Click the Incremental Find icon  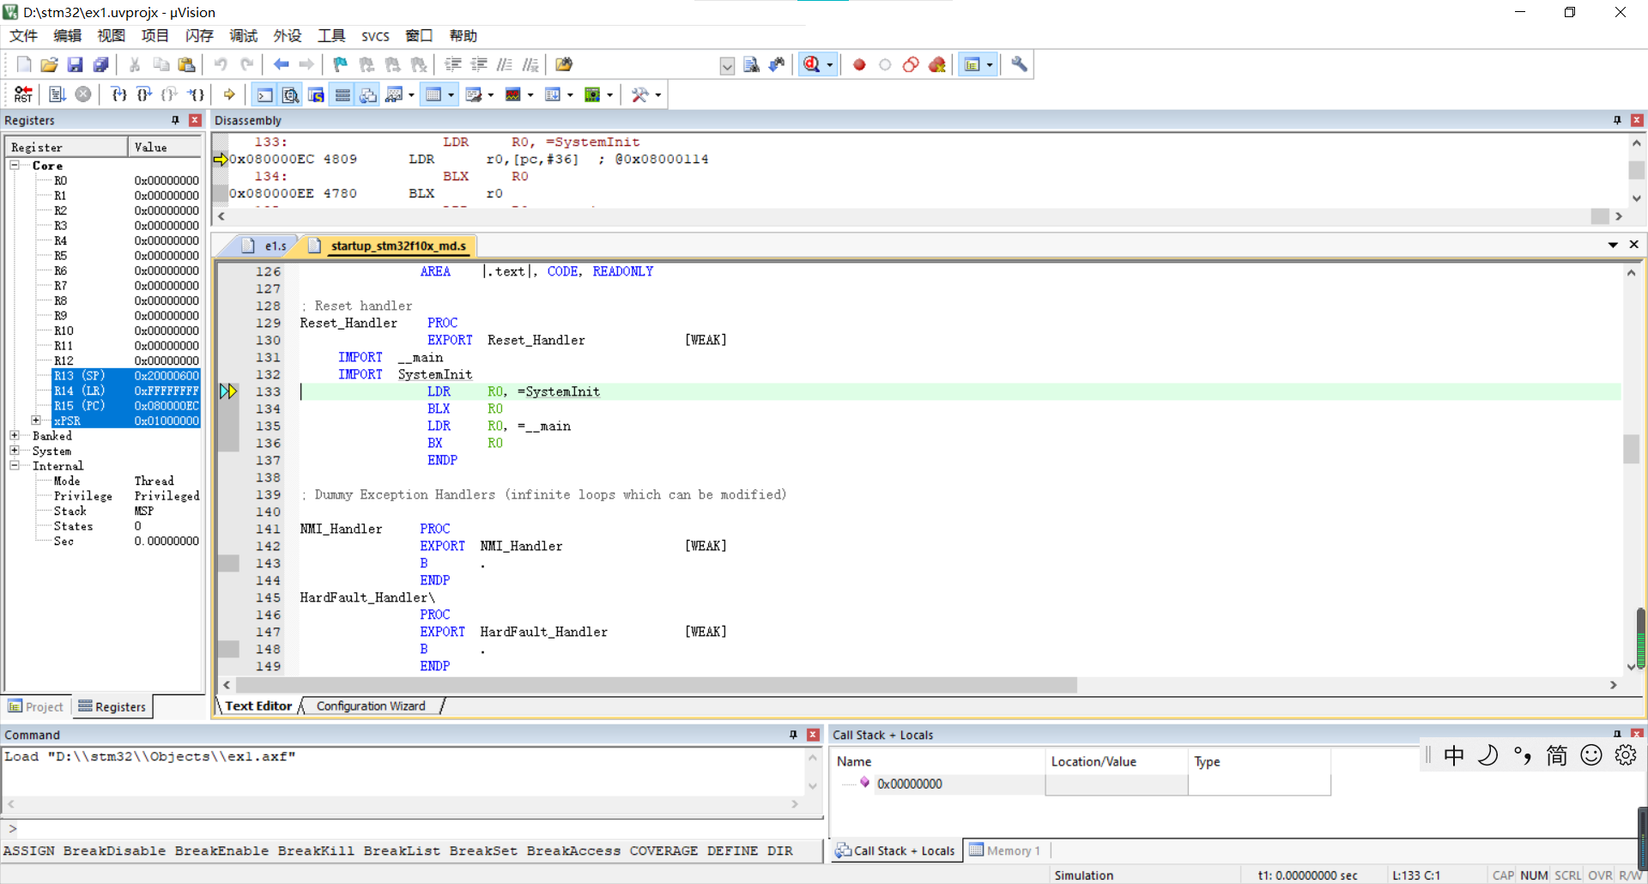777,64
